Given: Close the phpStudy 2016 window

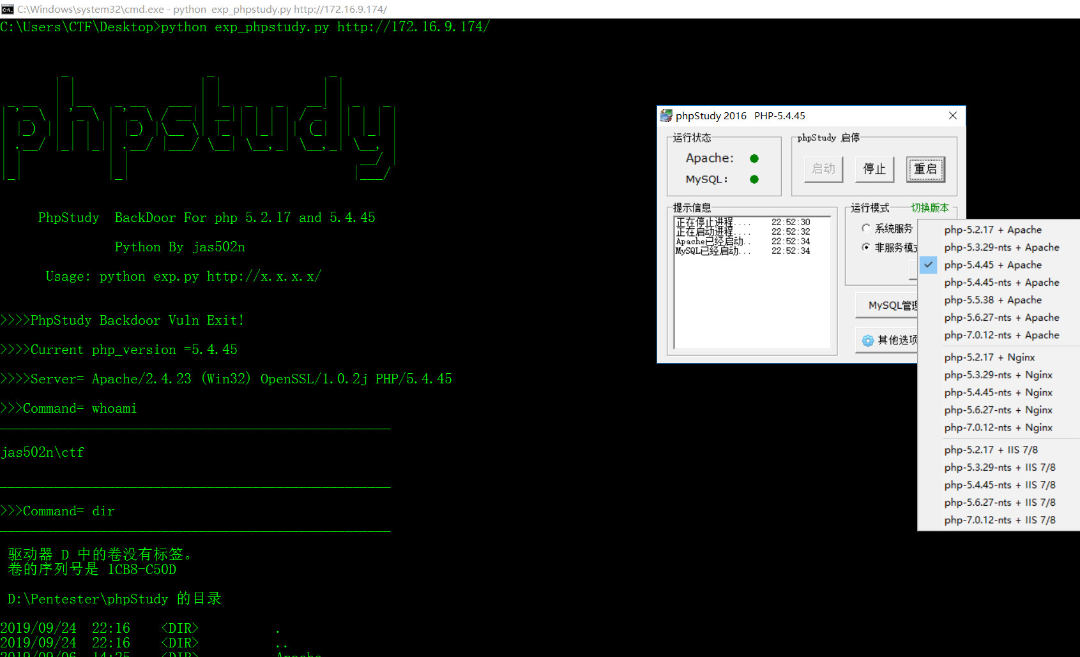Looking at the screenshot, I should click(952, 115).
